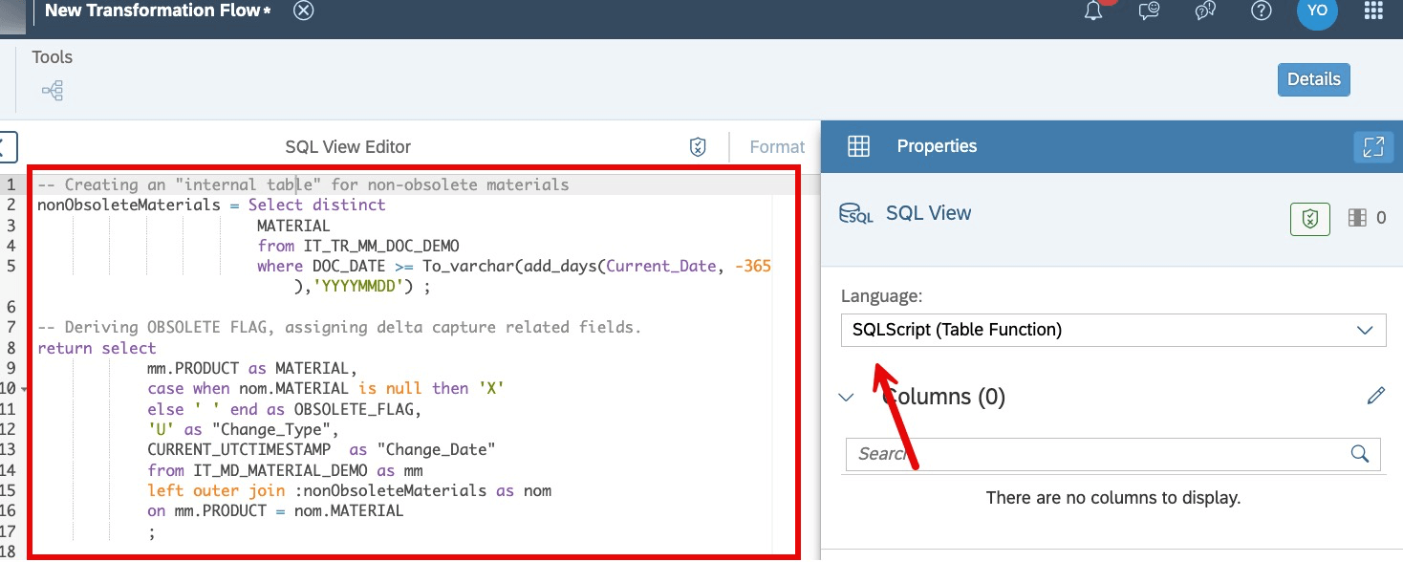This screenshot has width=1403, height=562.
Task: Click the table grid icon beside Properties
Action: tap(858, 146)
